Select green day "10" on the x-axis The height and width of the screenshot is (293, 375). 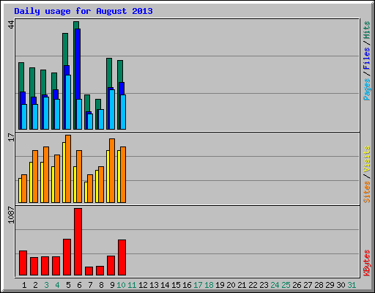tap(121, 285)
